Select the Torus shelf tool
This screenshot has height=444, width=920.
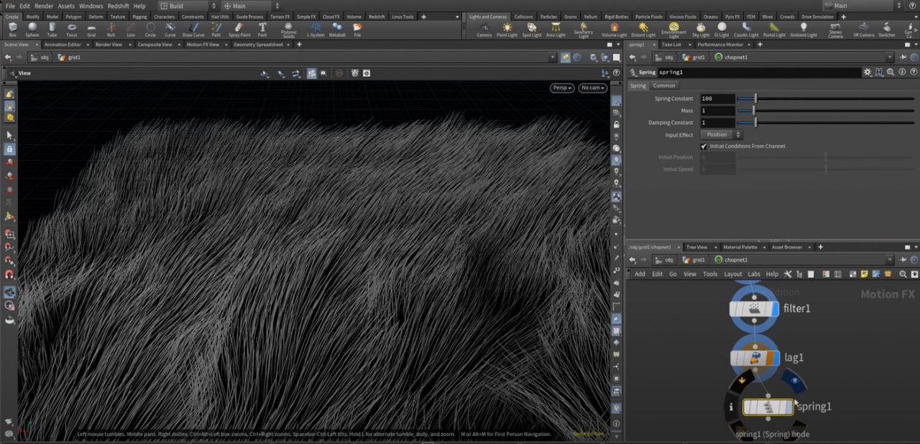[x=72, y=29]
